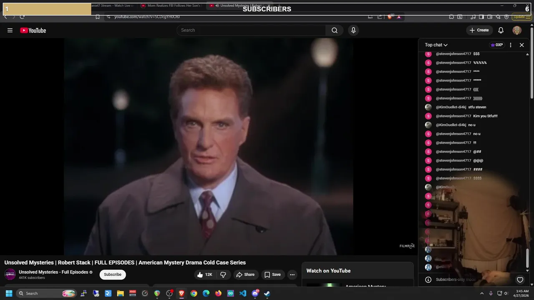Save the video to a playlist
Image resolution: width=534 pixels, height=300 pixels.
(x=272, y=275)
